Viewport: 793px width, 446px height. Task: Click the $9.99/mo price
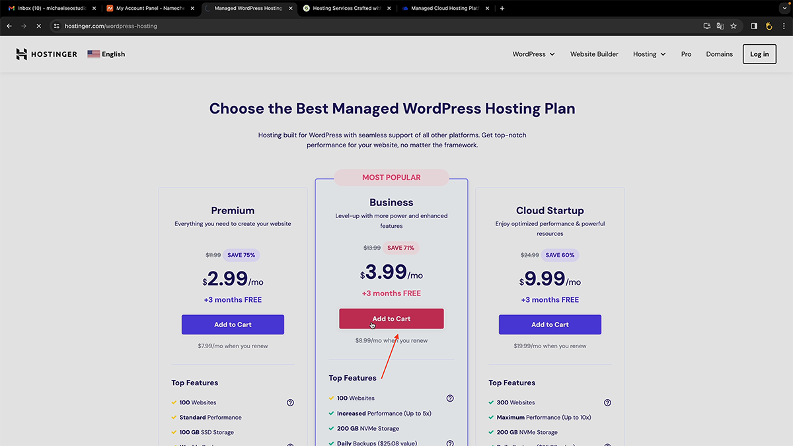point(550,279)
